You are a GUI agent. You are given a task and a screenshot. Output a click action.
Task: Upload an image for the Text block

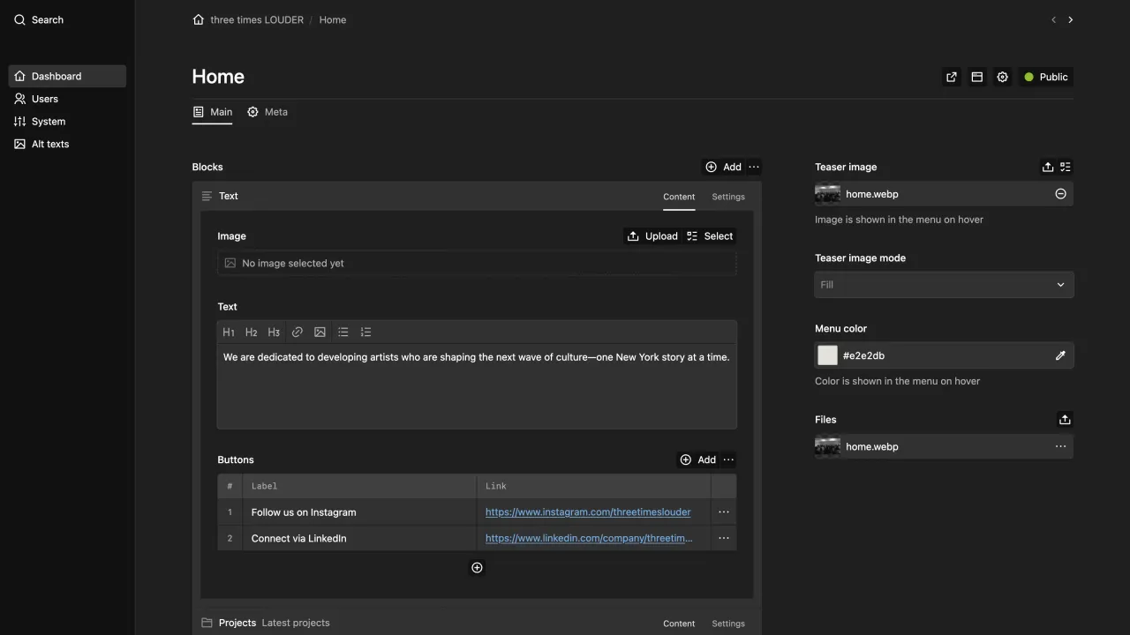click(652, 236)
